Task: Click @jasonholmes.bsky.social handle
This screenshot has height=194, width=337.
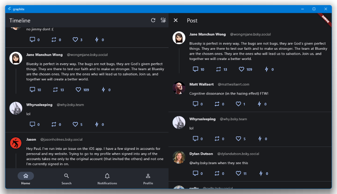Action: point(62,139)
